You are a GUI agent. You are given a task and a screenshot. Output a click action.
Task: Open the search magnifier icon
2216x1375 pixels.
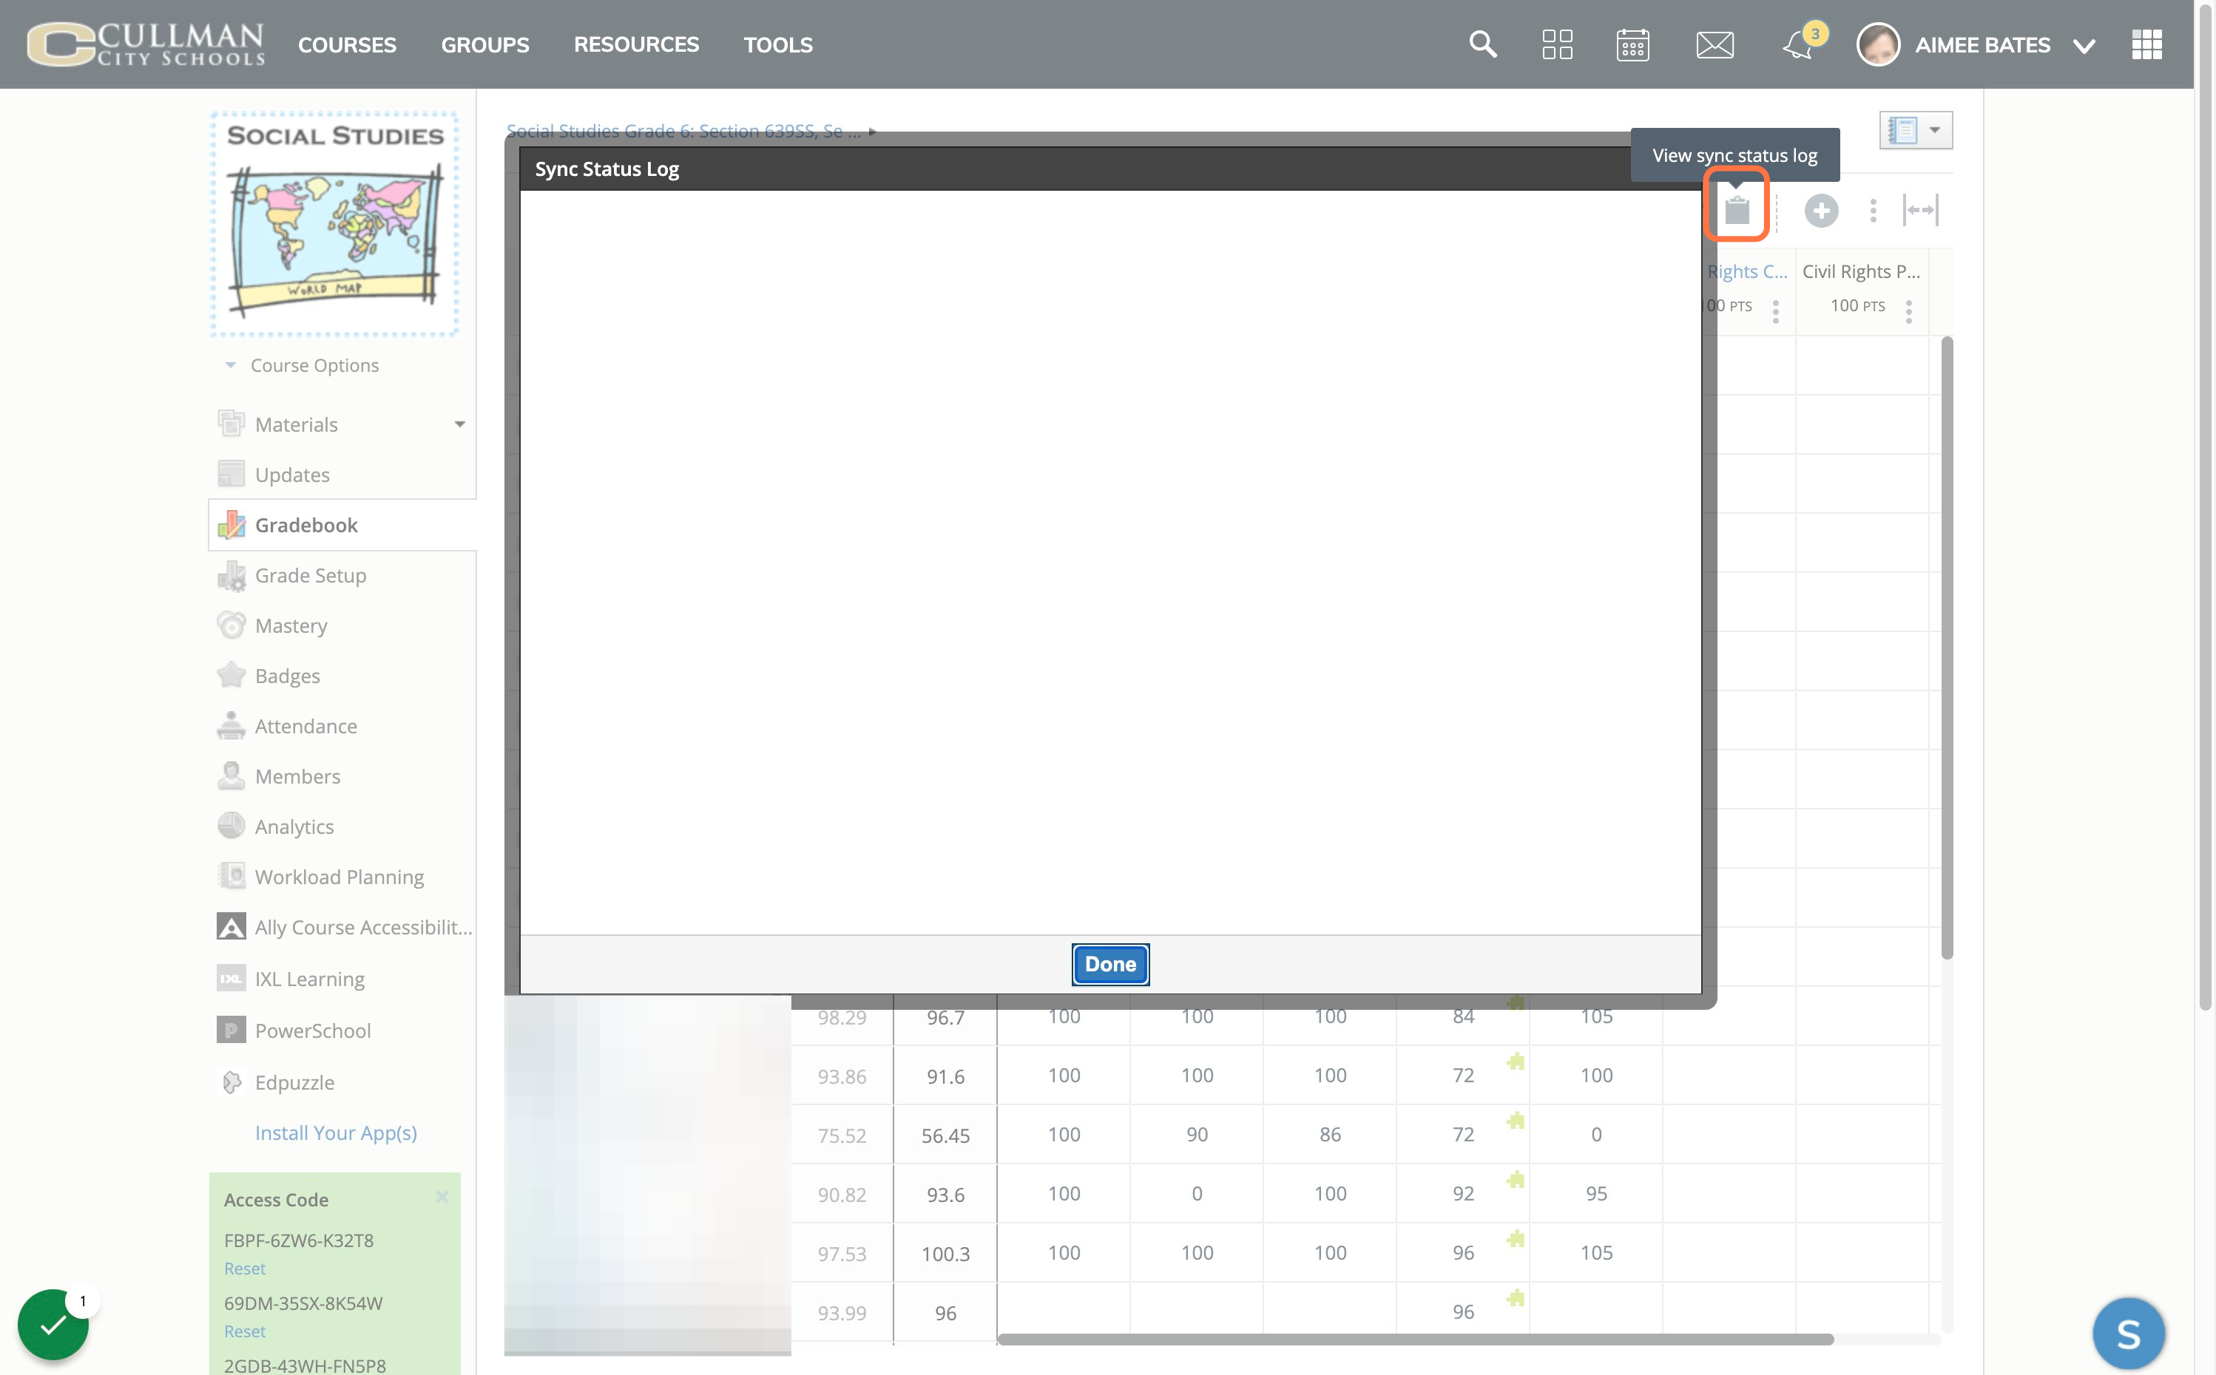[1483, 44]
